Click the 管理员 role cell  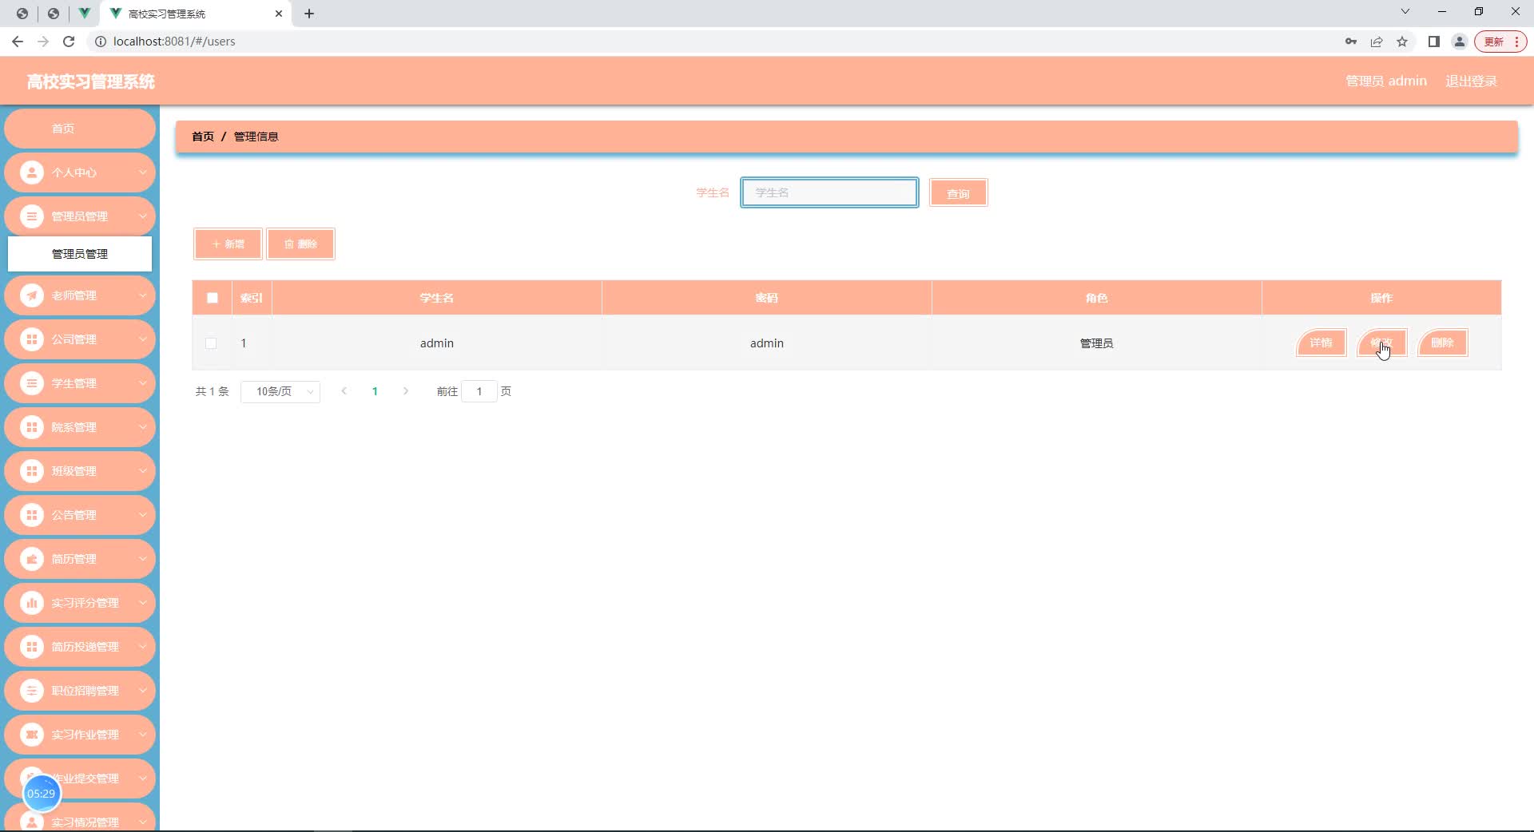1097,343
